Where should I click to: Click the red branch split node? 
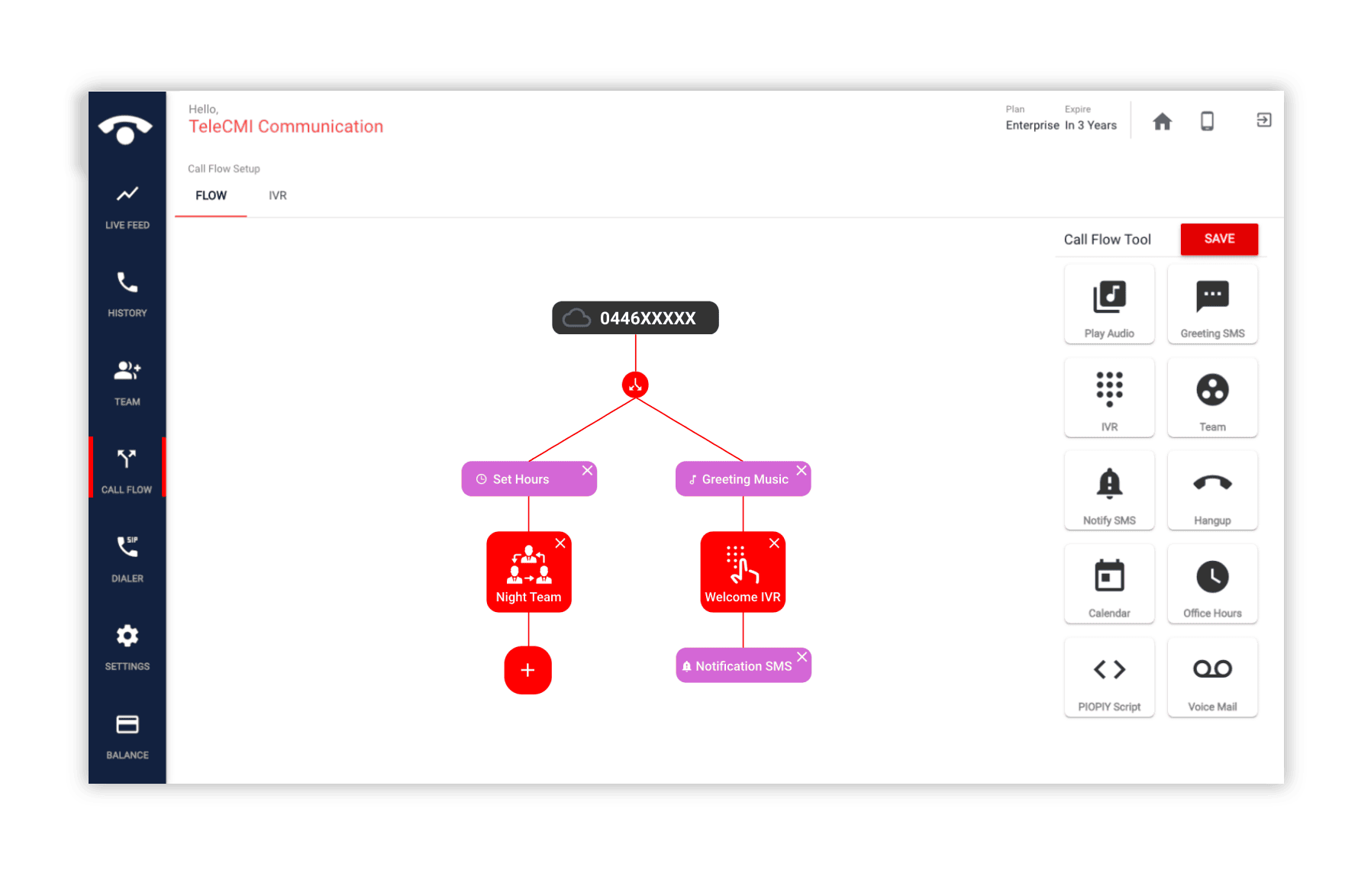click(x=635, y=385)
